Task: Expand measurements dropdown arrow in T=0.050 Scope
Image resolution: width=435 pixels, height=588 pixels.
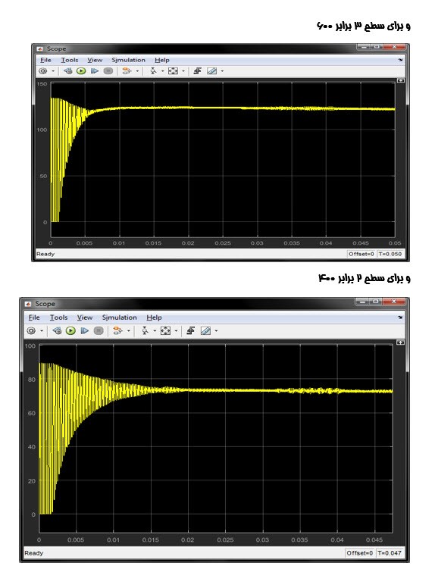Action: [222, 71]
